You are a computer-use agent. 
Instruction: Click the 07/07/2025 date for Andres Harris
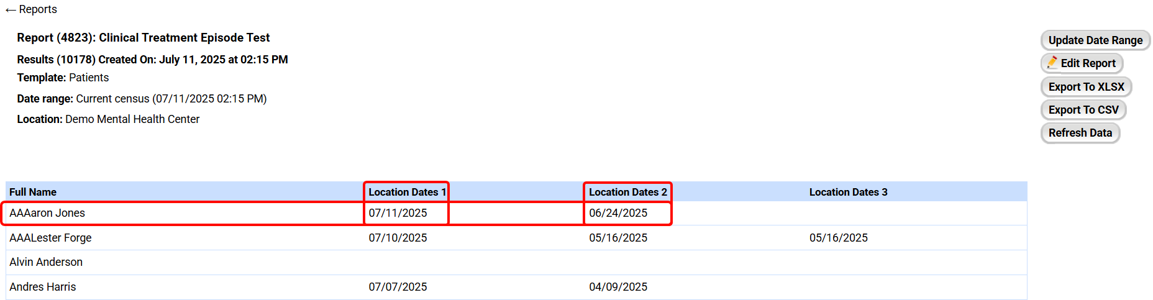[x=398, y=287]
